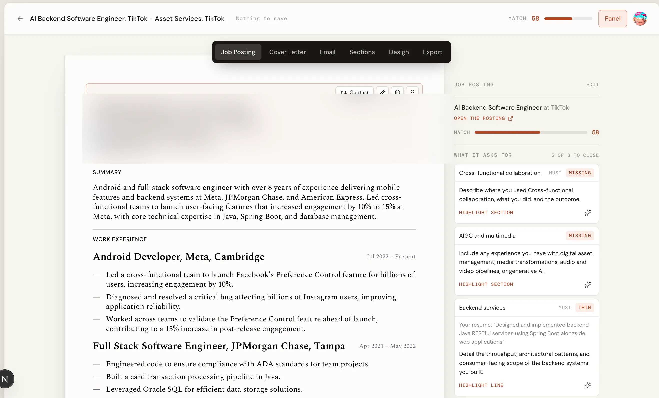Click the MISSING badge on AIGC and multimedia

(580, 236)
